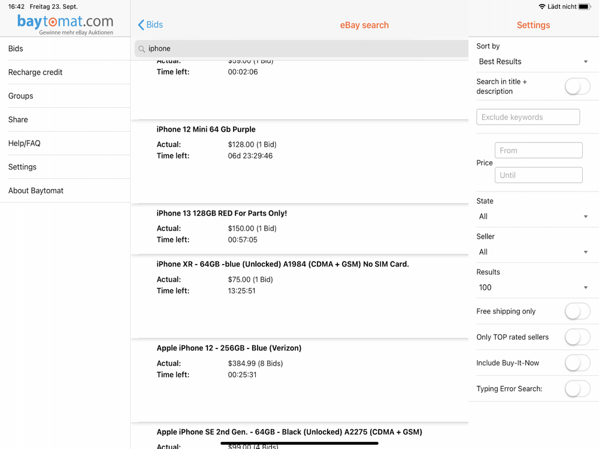Click the search magnifier icon
Image resolution: width=599 pixels, height=449 pixels.
(141, 49)
